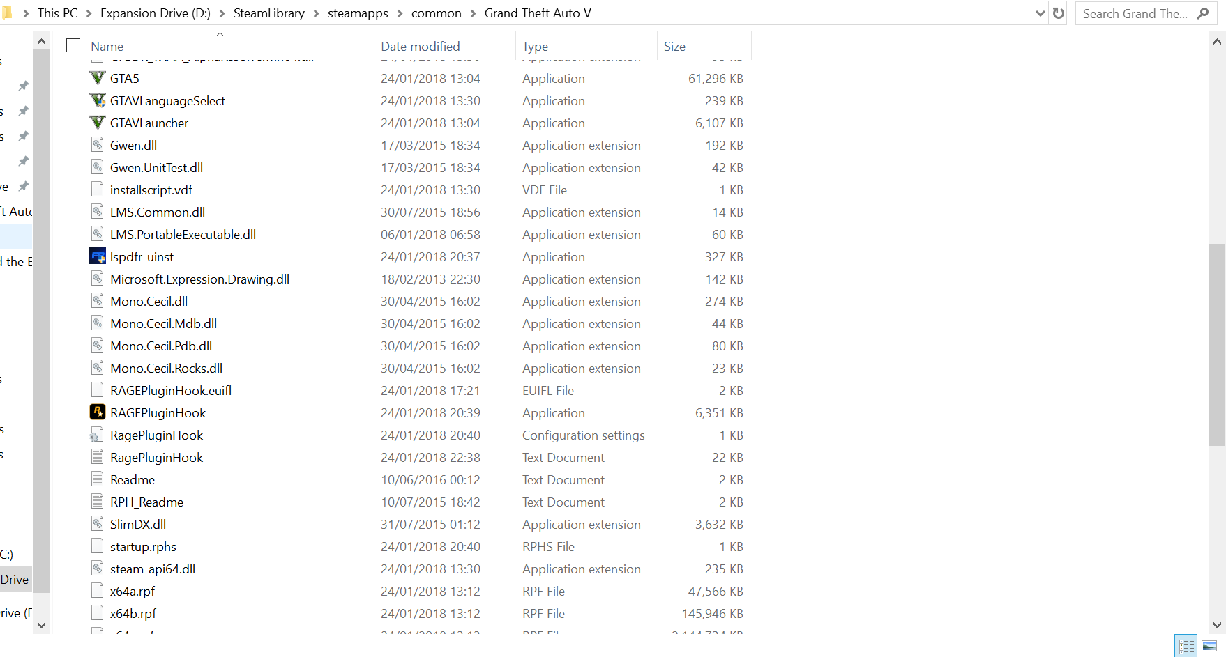Click the refresh button beside address bar
The width and height of the screenshot is (1226, 657).
click(x=1059, y=13)
